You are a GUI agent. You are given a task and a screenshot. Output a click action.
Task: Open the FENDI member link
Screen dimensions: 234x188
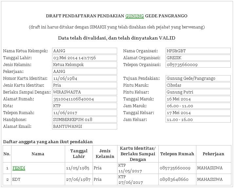(x=19, y=168)
